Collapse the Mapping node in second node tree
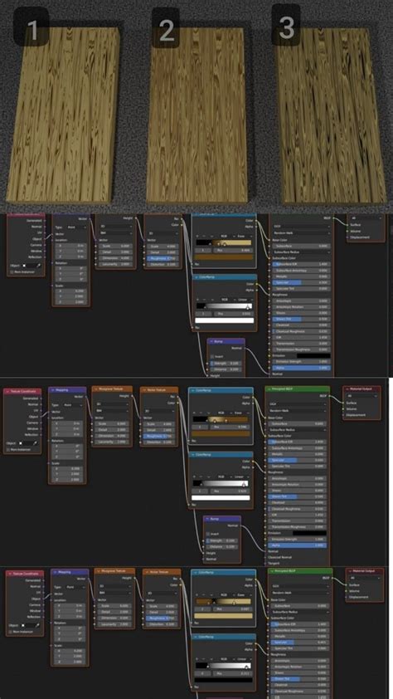393x699 pixels. [x=52, y=390]
